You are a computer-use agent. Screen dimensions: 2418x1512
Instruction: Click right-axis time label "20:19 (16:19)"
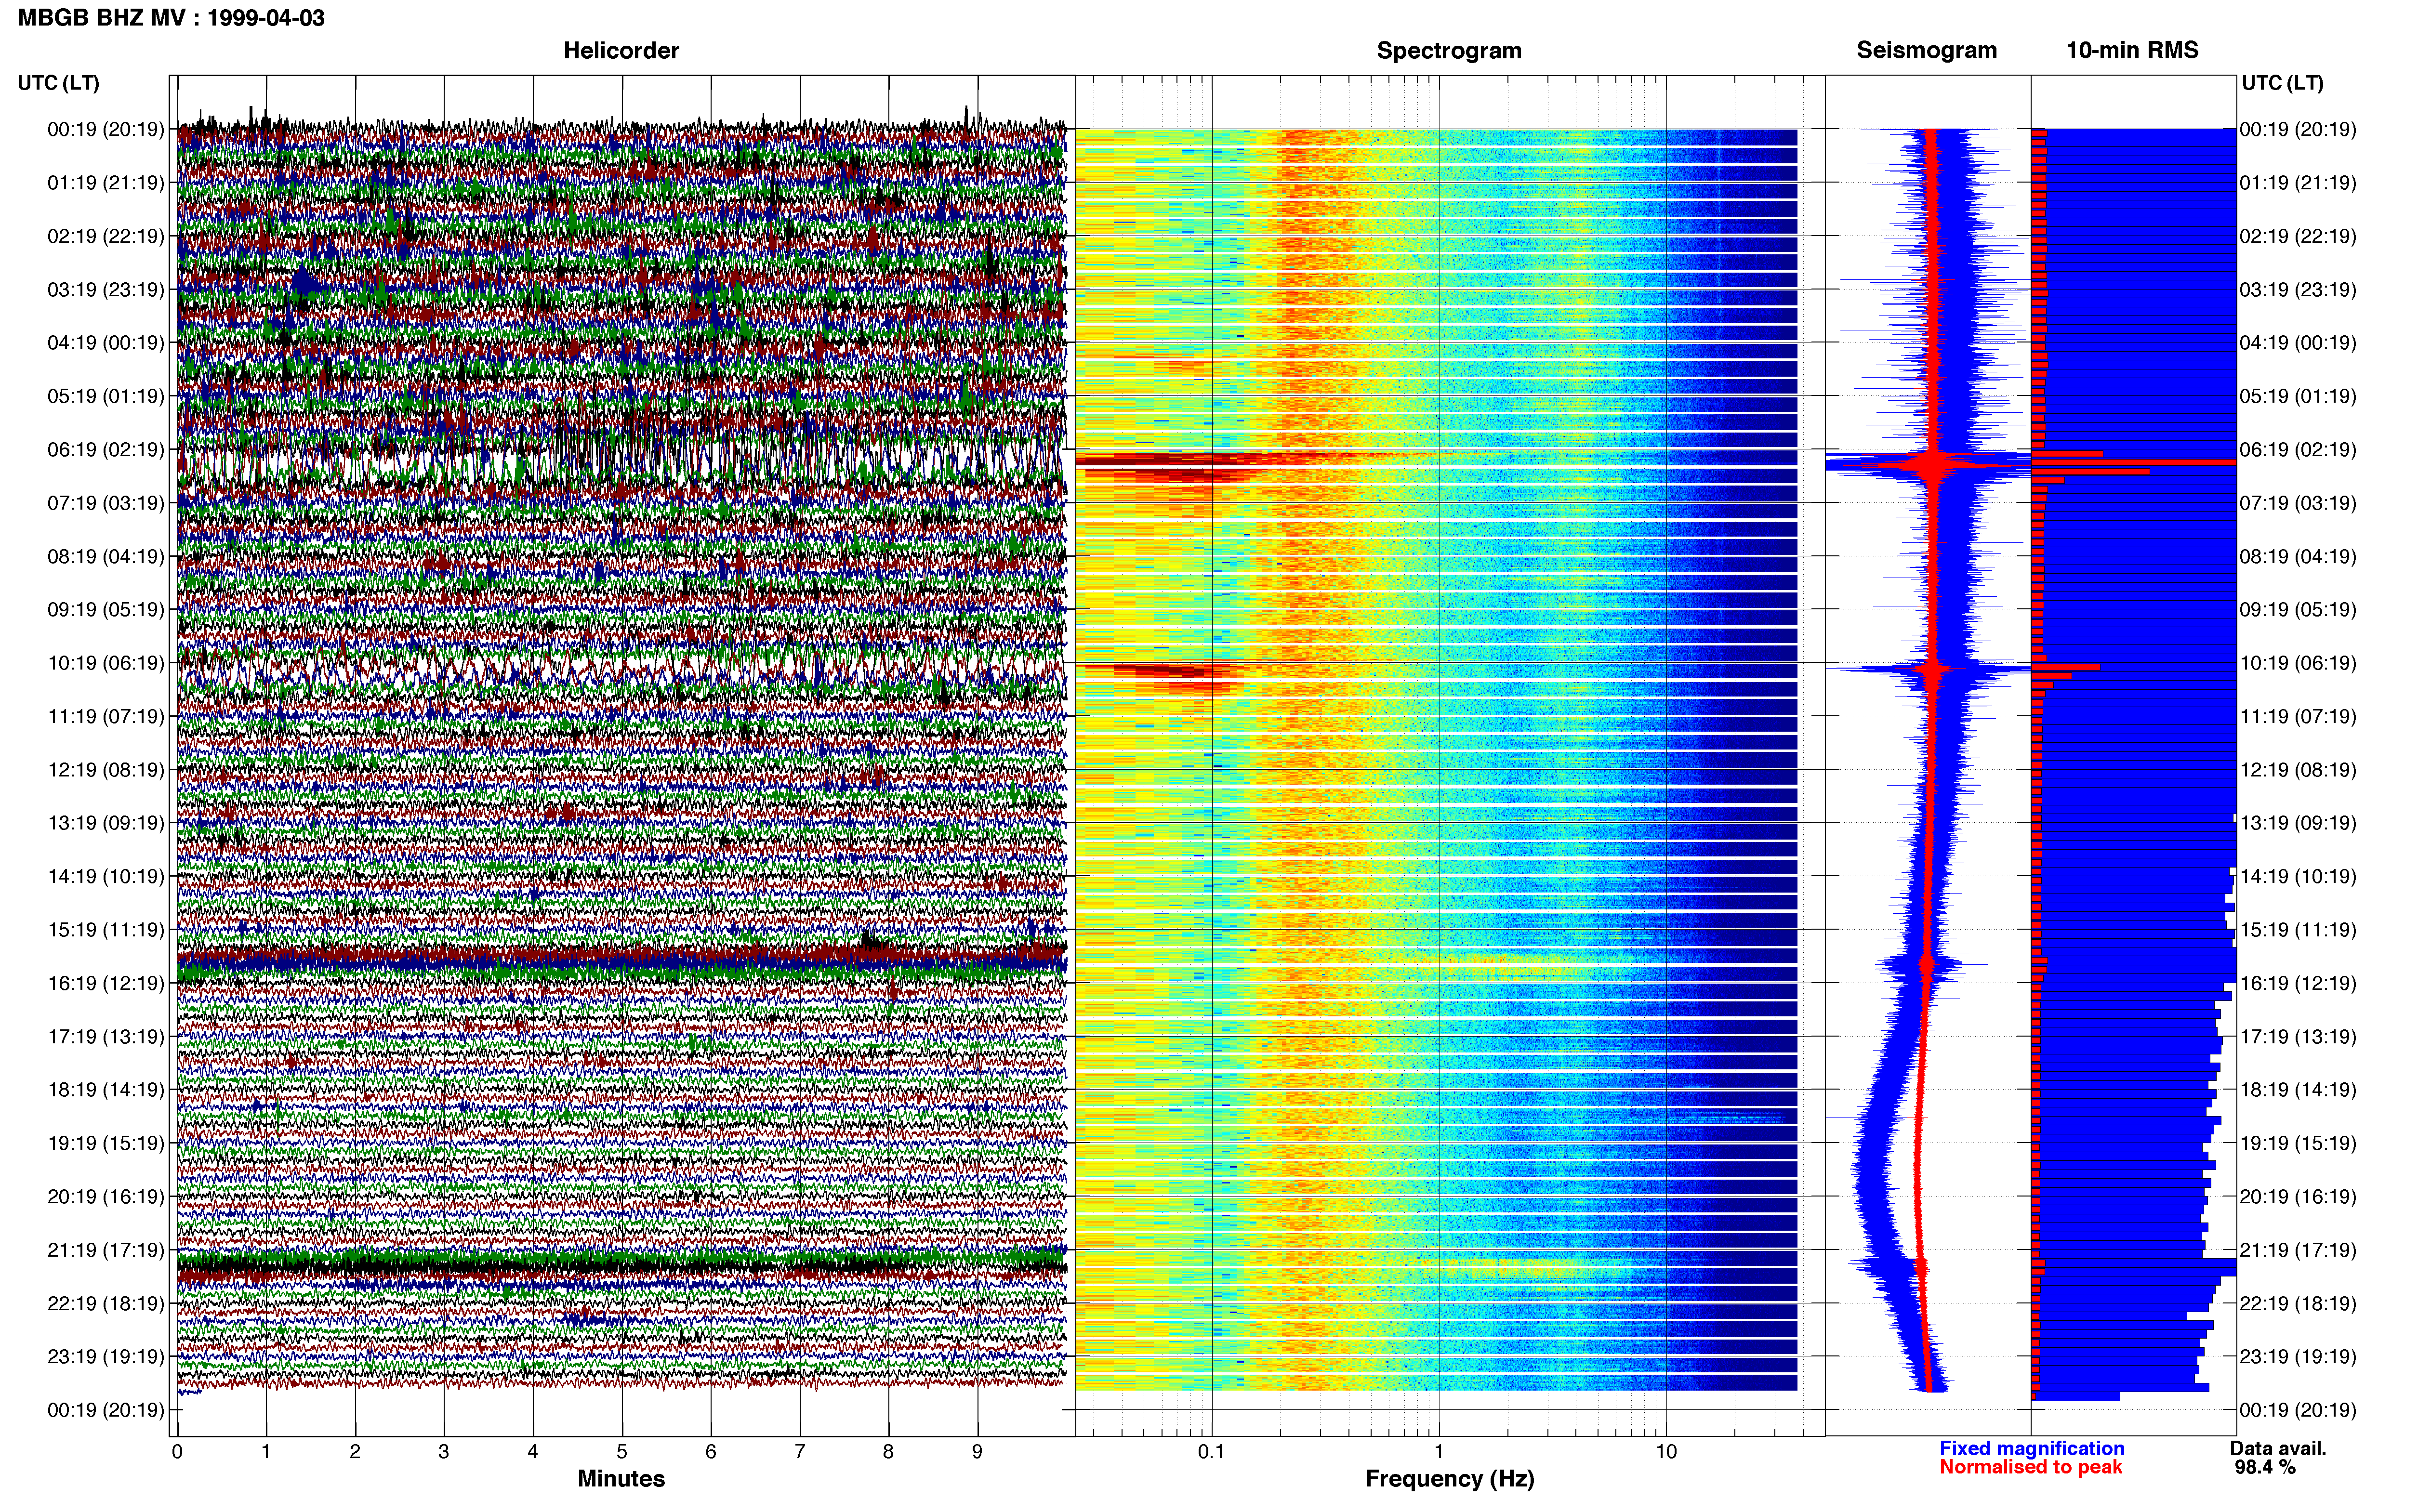2298,1197
